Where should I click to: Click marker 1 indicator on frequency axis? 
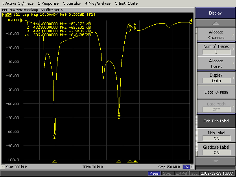[55, 161]
